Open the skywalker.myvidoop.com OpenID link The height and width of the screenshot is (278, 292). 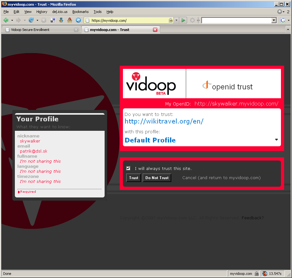(x=236, y=104)
